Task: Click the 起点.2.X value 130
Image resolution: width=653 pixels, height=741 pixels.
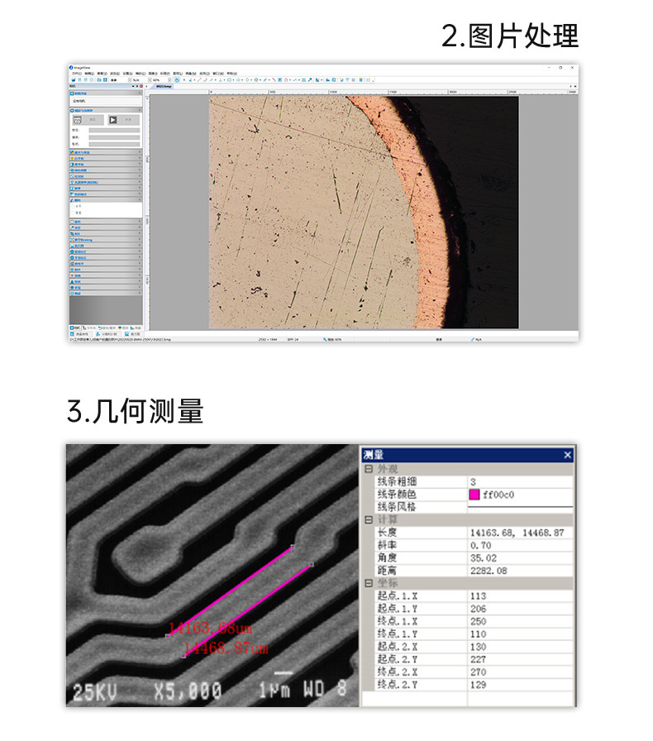Action: [520, 647]
